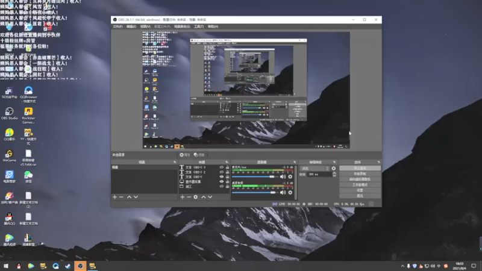Select the 场景 scene in scenes list
The image size is (482, 271).
tap(144, 167)
